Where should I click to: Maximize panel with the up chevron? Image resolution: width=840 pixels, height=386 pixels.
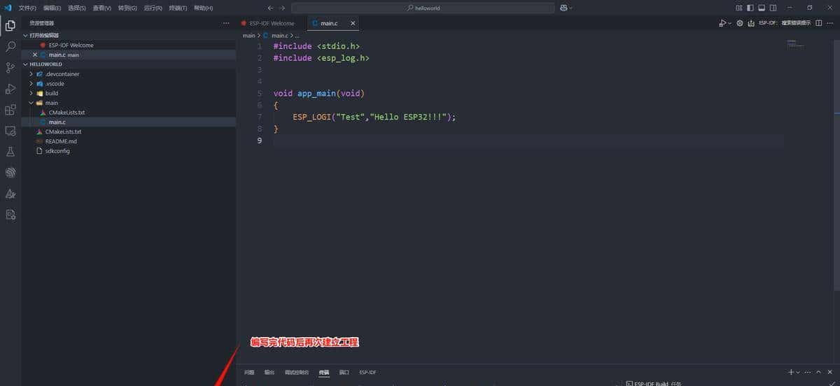(819, 372)
